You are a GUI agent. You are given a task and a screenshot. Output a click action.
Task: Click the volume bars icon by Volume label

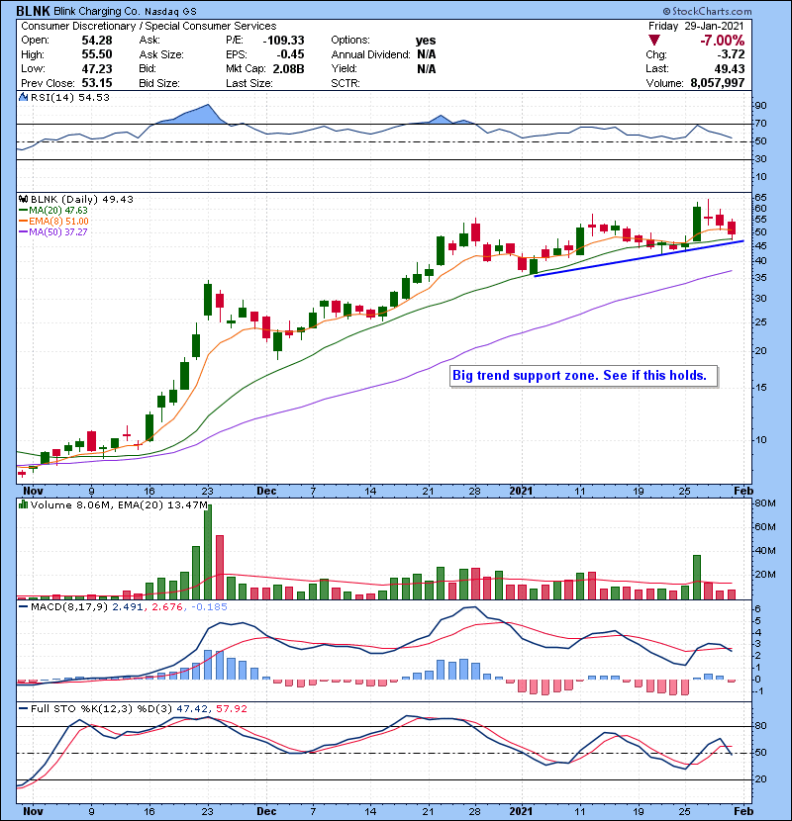(23, 504)
